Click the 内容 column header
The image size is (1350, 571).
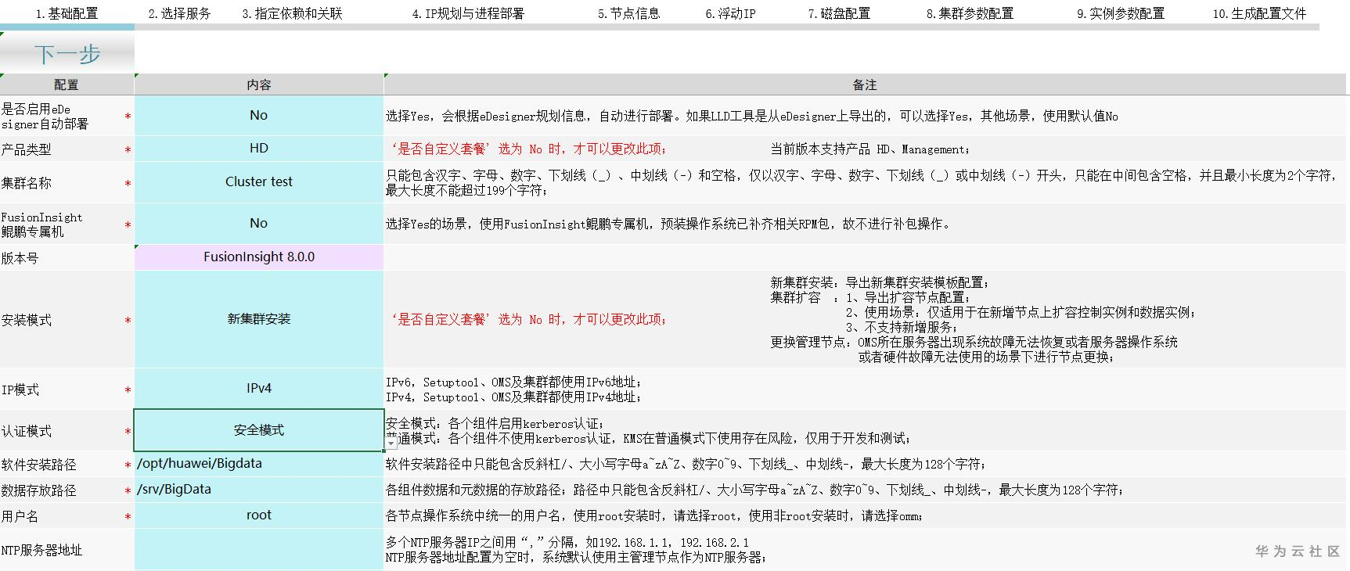click(259, 84)
